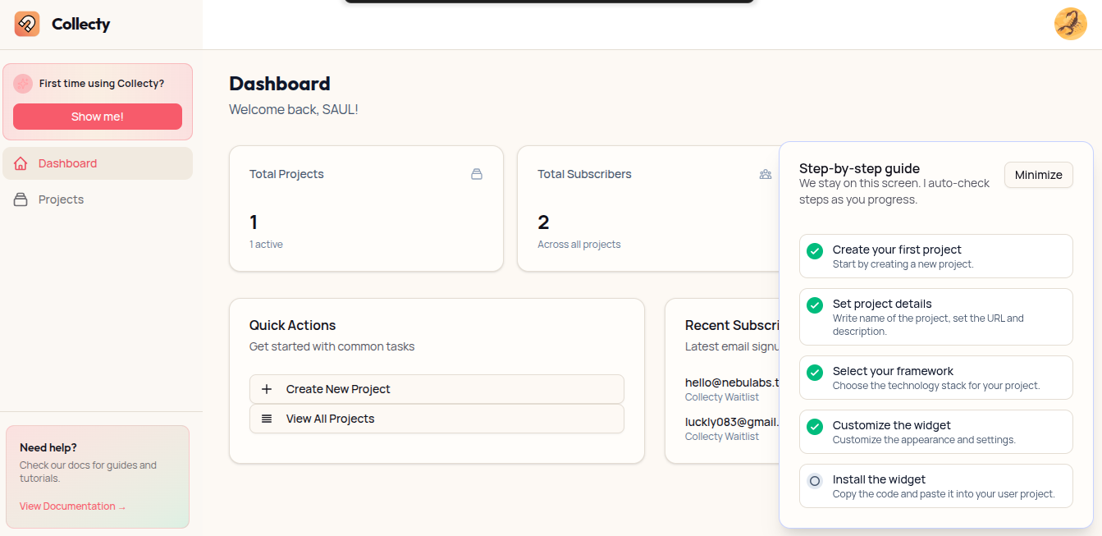Click the 'Collecty Waitlist' subscriber label
Image resolution: width=1102 pixels, height=536 pixels.
(721, 396)
